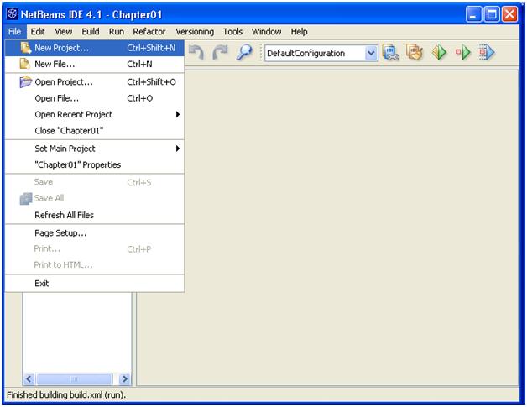This screenshot has height=407, width=527.
Task: Open the Edit menu
Action: click(38, 32)
